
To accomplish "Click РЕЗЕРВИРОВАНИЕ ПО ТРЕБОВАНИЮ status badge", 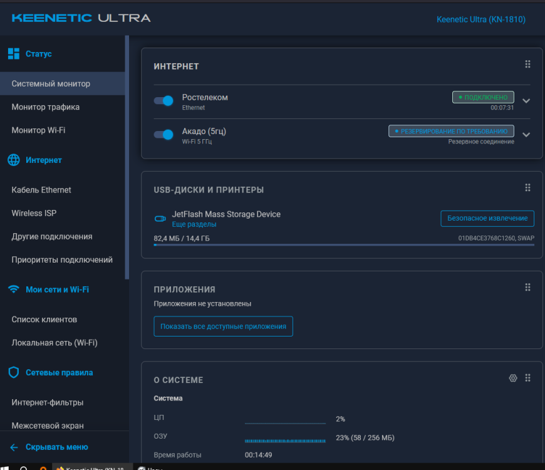I will [x=451, y=131].
